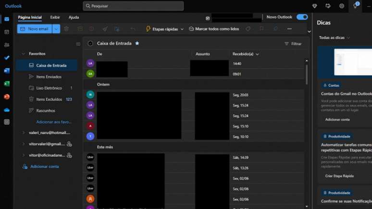The image size is (372, 209).
Task: Click the message list scrollbar thumb
Action: pos(307,74)
